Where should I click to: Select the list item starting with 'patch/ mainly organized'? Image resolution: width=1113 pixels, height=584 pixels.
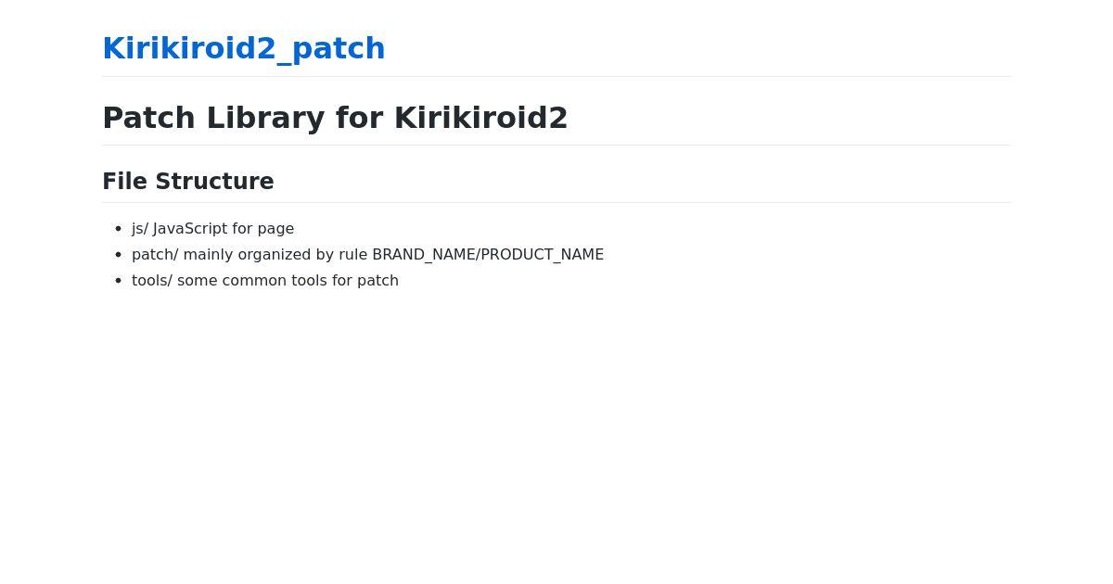pyautogui.click(x=367, y=254)
